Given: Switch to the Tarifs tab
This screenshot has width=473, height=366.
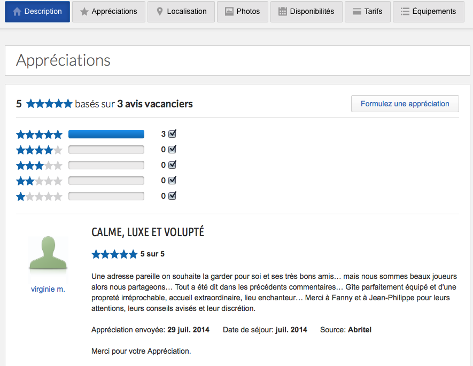Looking at the screenshot, I should 367,11.
